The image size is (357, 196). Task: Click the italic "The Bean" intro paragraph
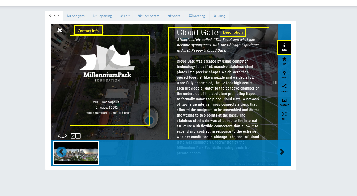tap(218, 45)
